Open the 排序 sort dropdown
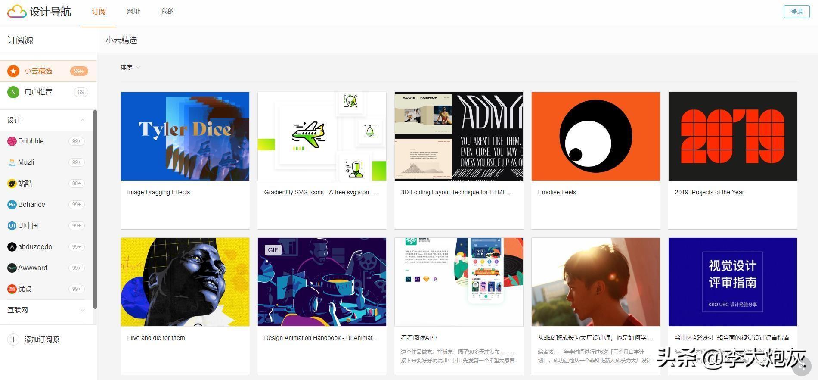 130,67
